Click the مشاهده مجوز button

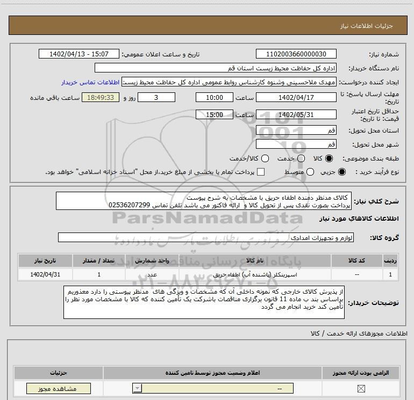[x=59, y=389]
